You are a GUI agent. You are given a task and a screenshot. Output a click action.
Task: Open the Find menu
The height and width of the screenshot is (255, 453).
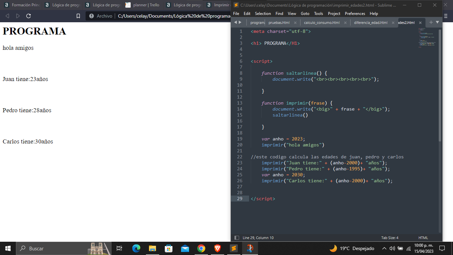pos(279,14)
